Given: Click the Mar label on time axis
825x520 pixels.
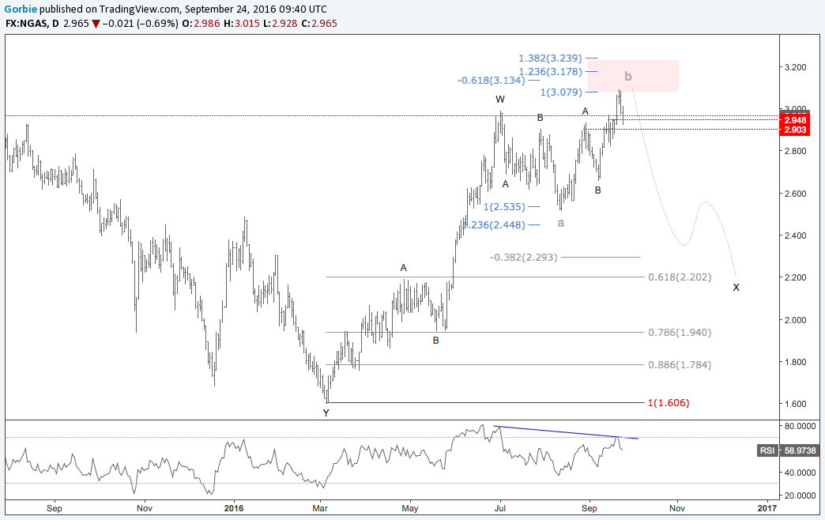Looking at the screenshot, I should click(320, 508).
